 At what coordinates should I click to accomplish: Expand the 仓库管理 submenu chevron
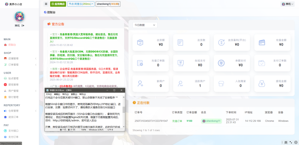pyautogui.click(x=36, y=111)
